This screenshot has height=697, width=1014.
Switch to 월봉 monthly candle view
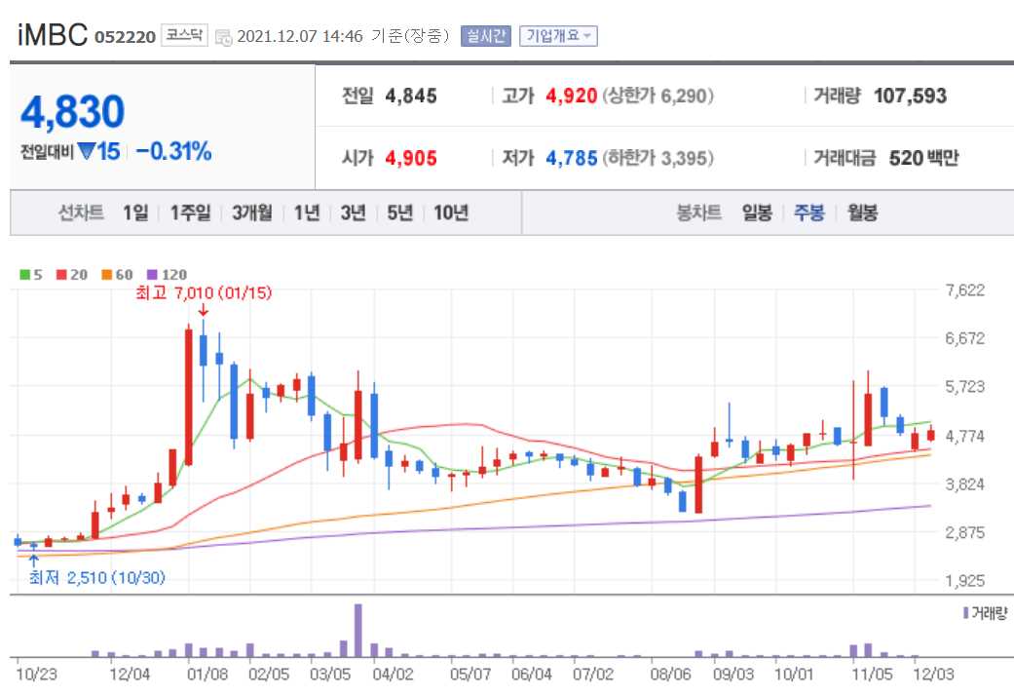863,213
